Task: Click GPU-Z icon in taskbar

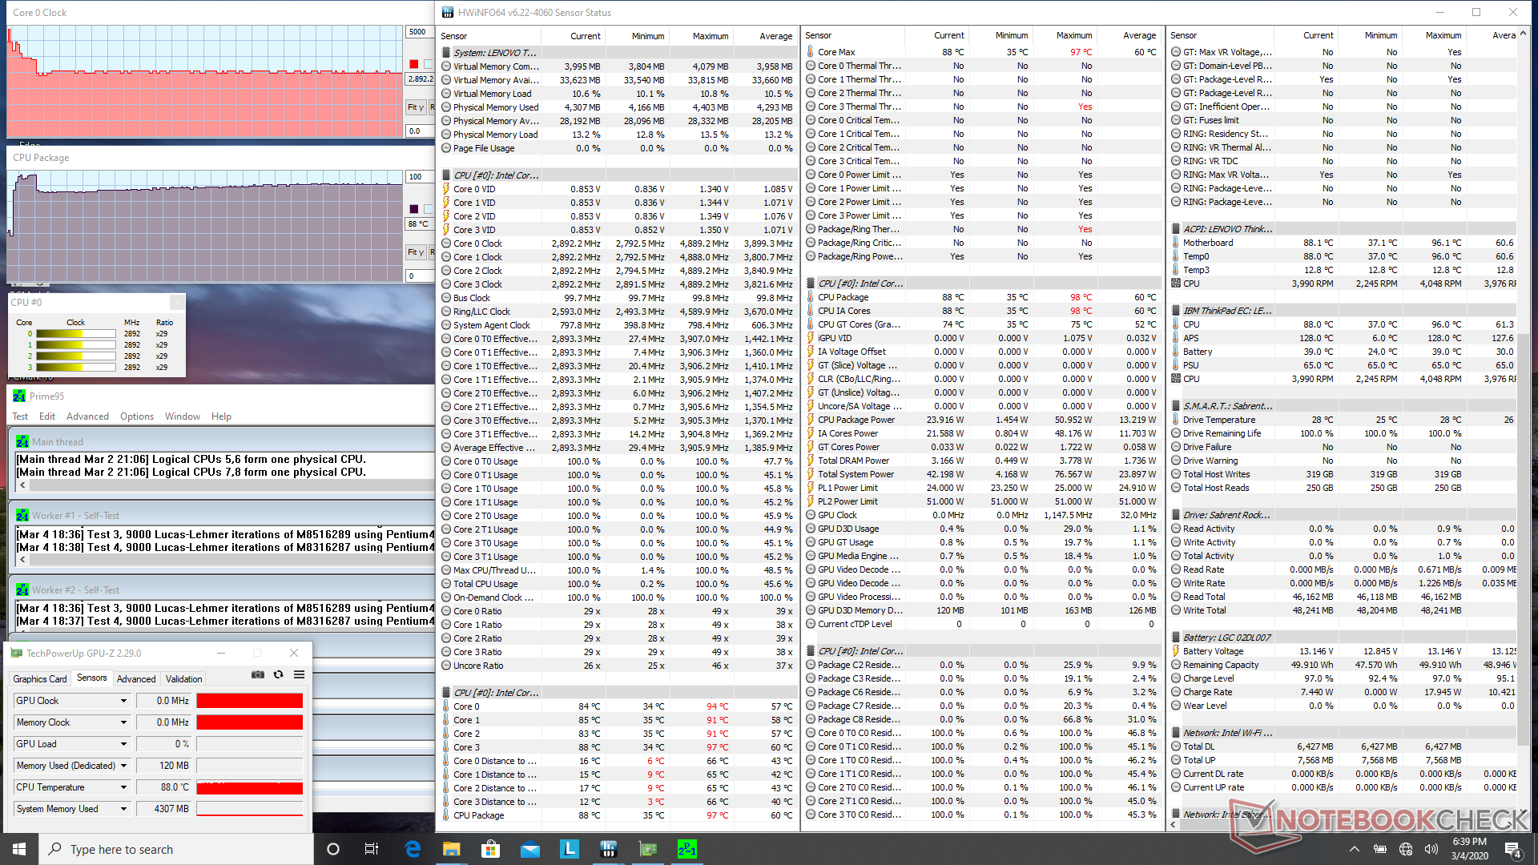Action: coord(647,849)
